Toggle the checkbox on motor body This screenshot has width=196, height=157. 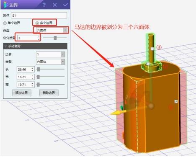pyautogui.click(x=176, y=101)
